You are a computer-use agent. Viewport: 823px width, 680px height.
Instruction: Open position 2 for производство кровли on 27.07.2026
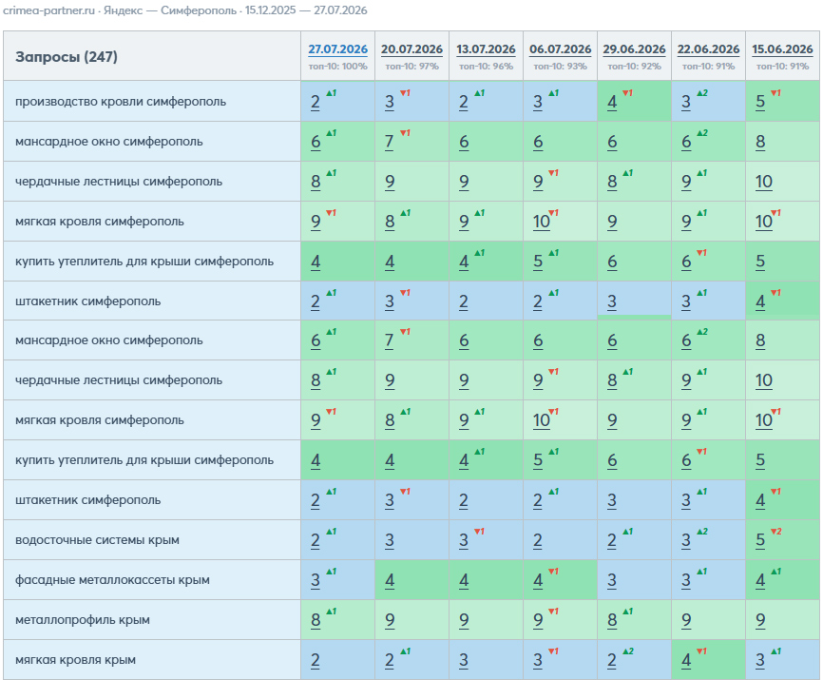(x=315, y=102)
